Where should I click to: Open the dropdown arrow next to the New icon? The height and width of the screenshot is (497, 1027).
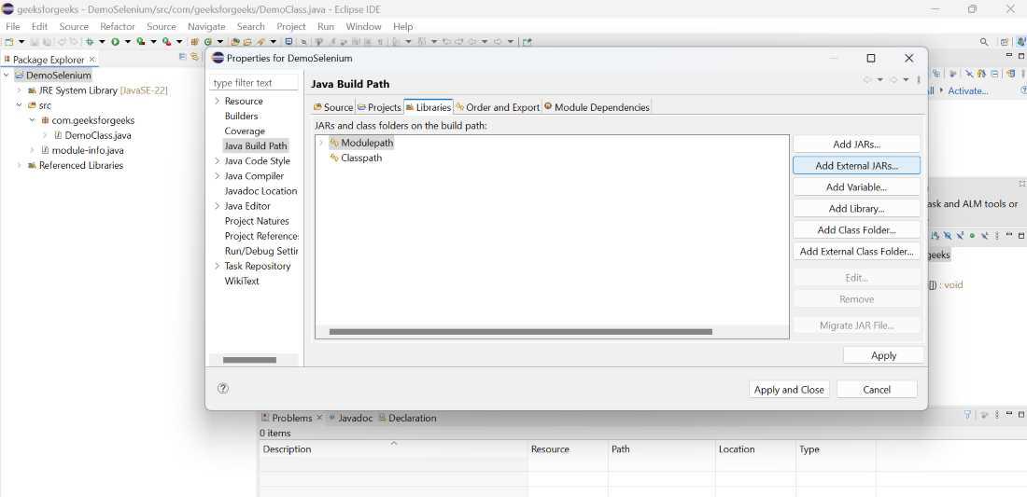point(21,42)
